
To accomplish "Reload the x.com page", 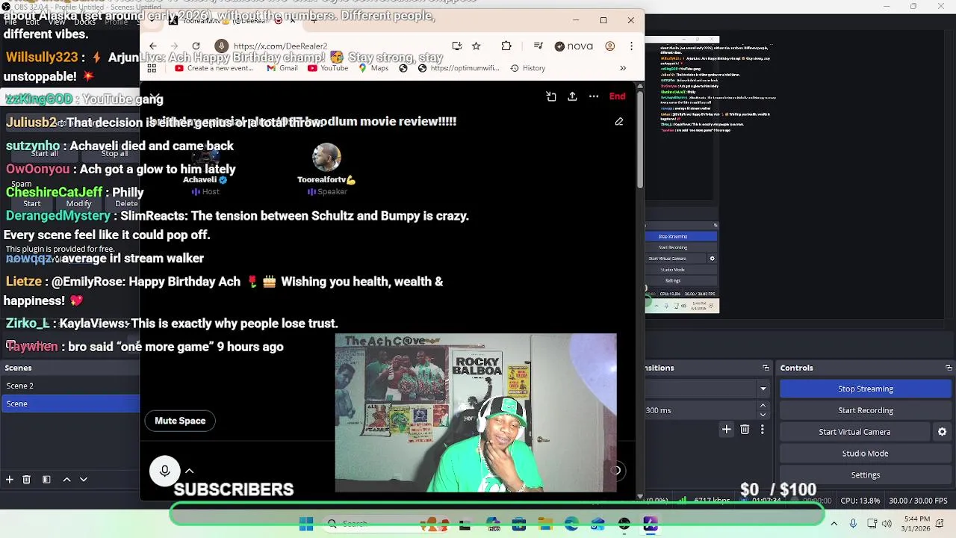I will pos(196,46).
